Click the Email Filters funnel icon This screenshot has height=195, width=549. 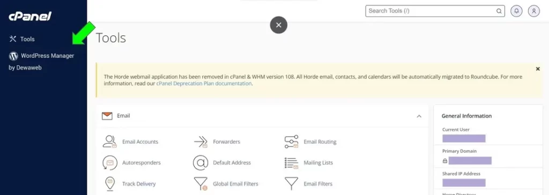coord(291,183)
